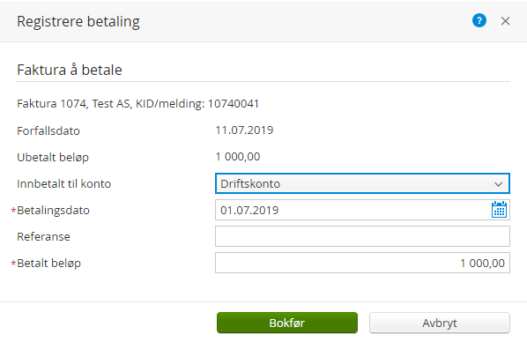Screen dimensions: 527x342
Task: Click the Referanse label
Action: coord(43,237)
